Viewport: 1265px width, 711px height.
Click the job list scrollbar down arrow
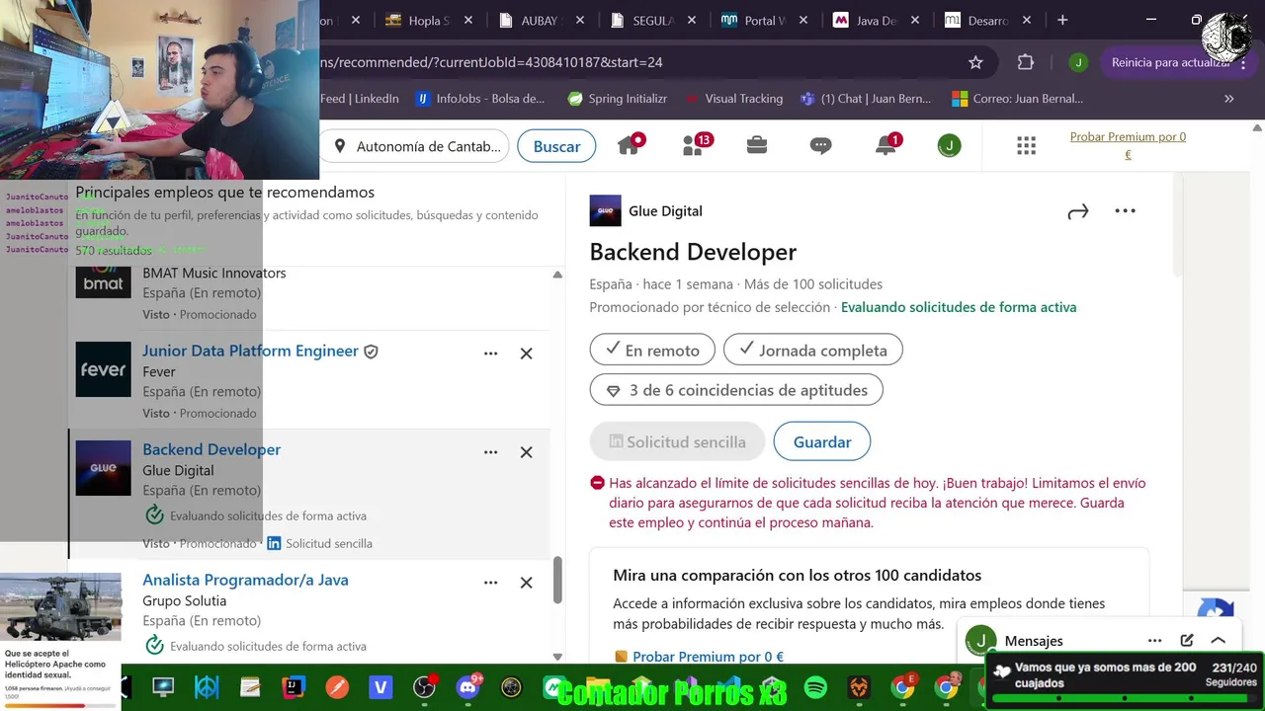pyautogui.click(x=557, y=657)
